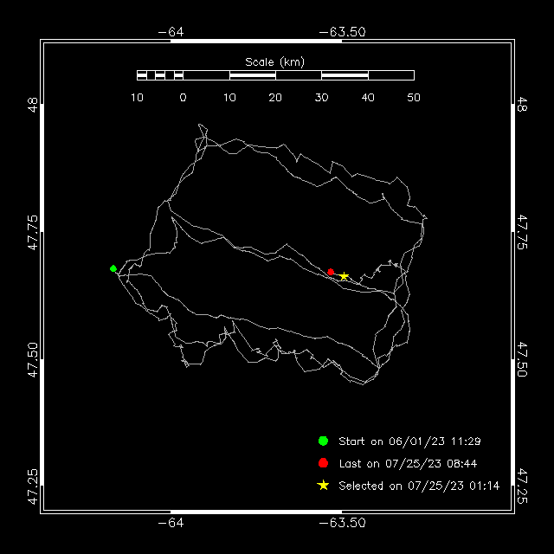Click the left latitude label '47.25'
This screenshot has height=554, width=554.
33,486
